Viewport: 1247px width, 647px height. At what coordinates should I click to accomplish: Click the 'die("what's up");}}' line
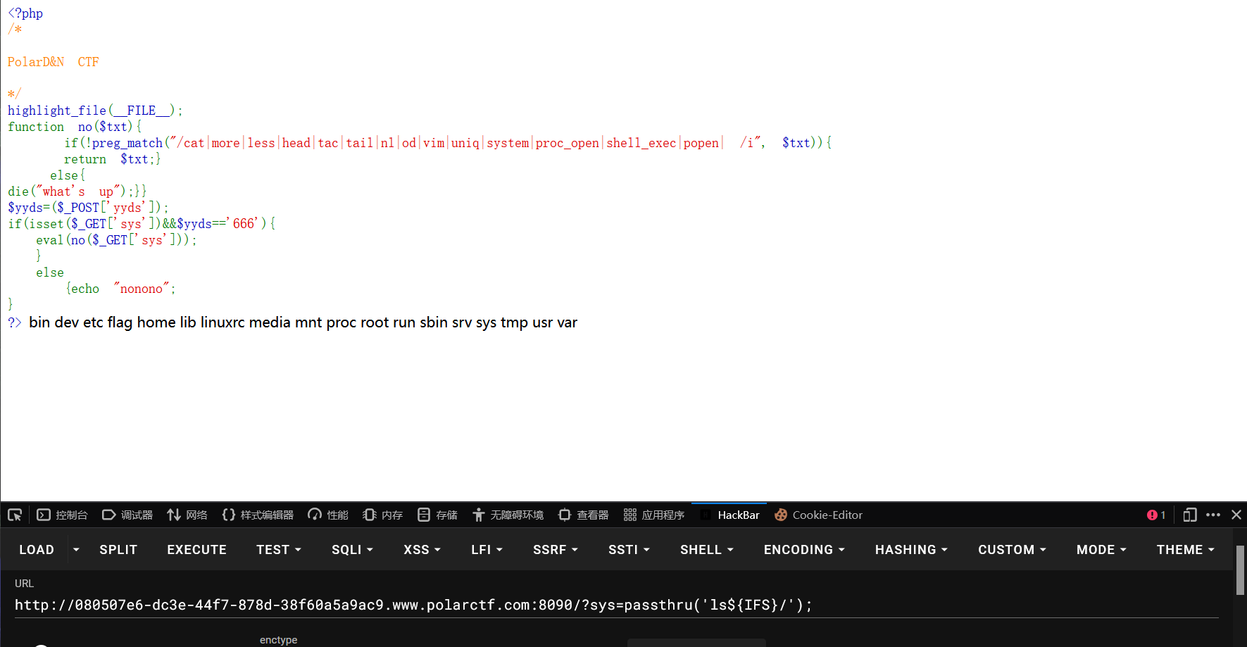(x=77, y=191)
